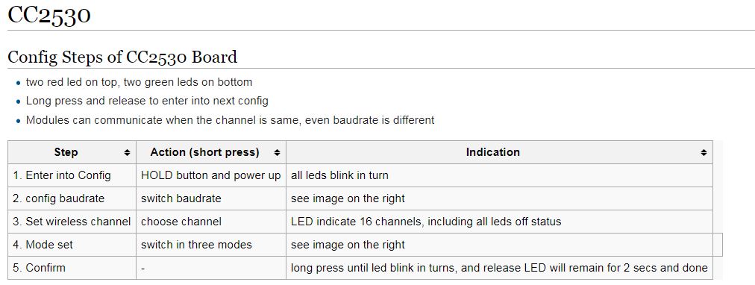Click the 'switch baudrate' cell
This screenshot has height=285, width=755.
211,198
